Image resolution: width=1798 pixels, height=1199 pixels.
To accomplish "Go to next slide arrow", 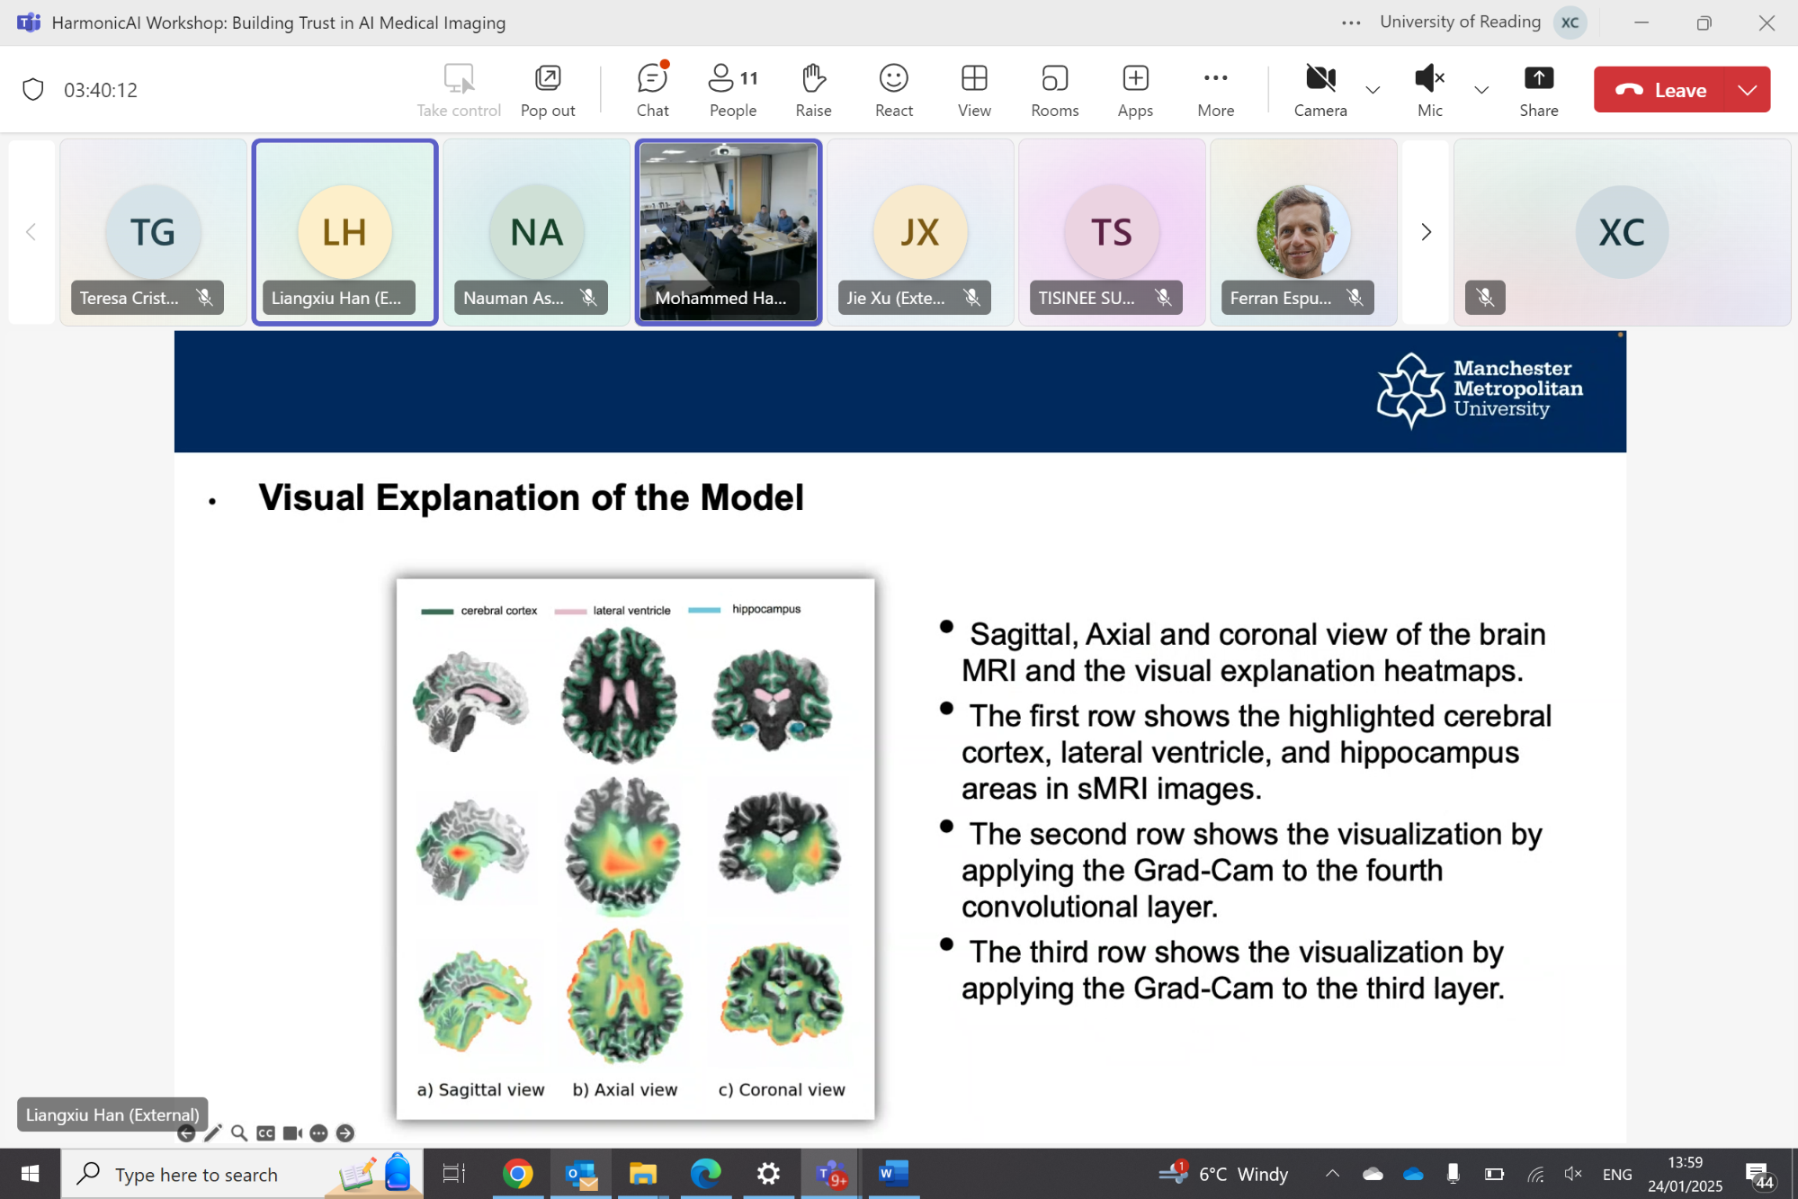I will point(344,1133).
